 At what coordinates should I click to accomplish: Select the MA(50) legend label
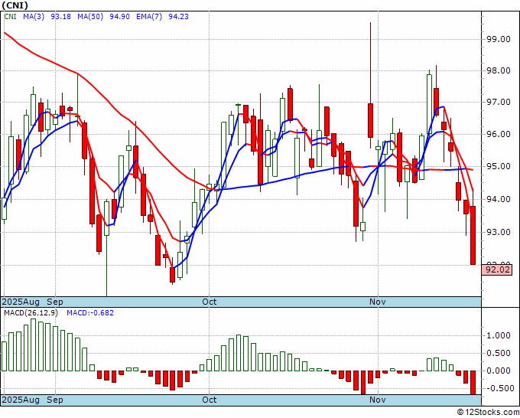click(90, 17)
